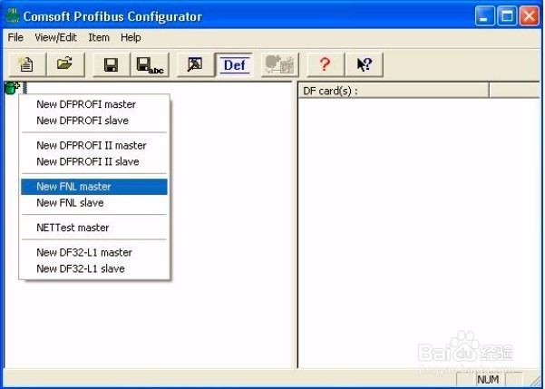The image size is (545, 389).
Task: Select New DF32-L1 slave
Action: click(94, 268)
